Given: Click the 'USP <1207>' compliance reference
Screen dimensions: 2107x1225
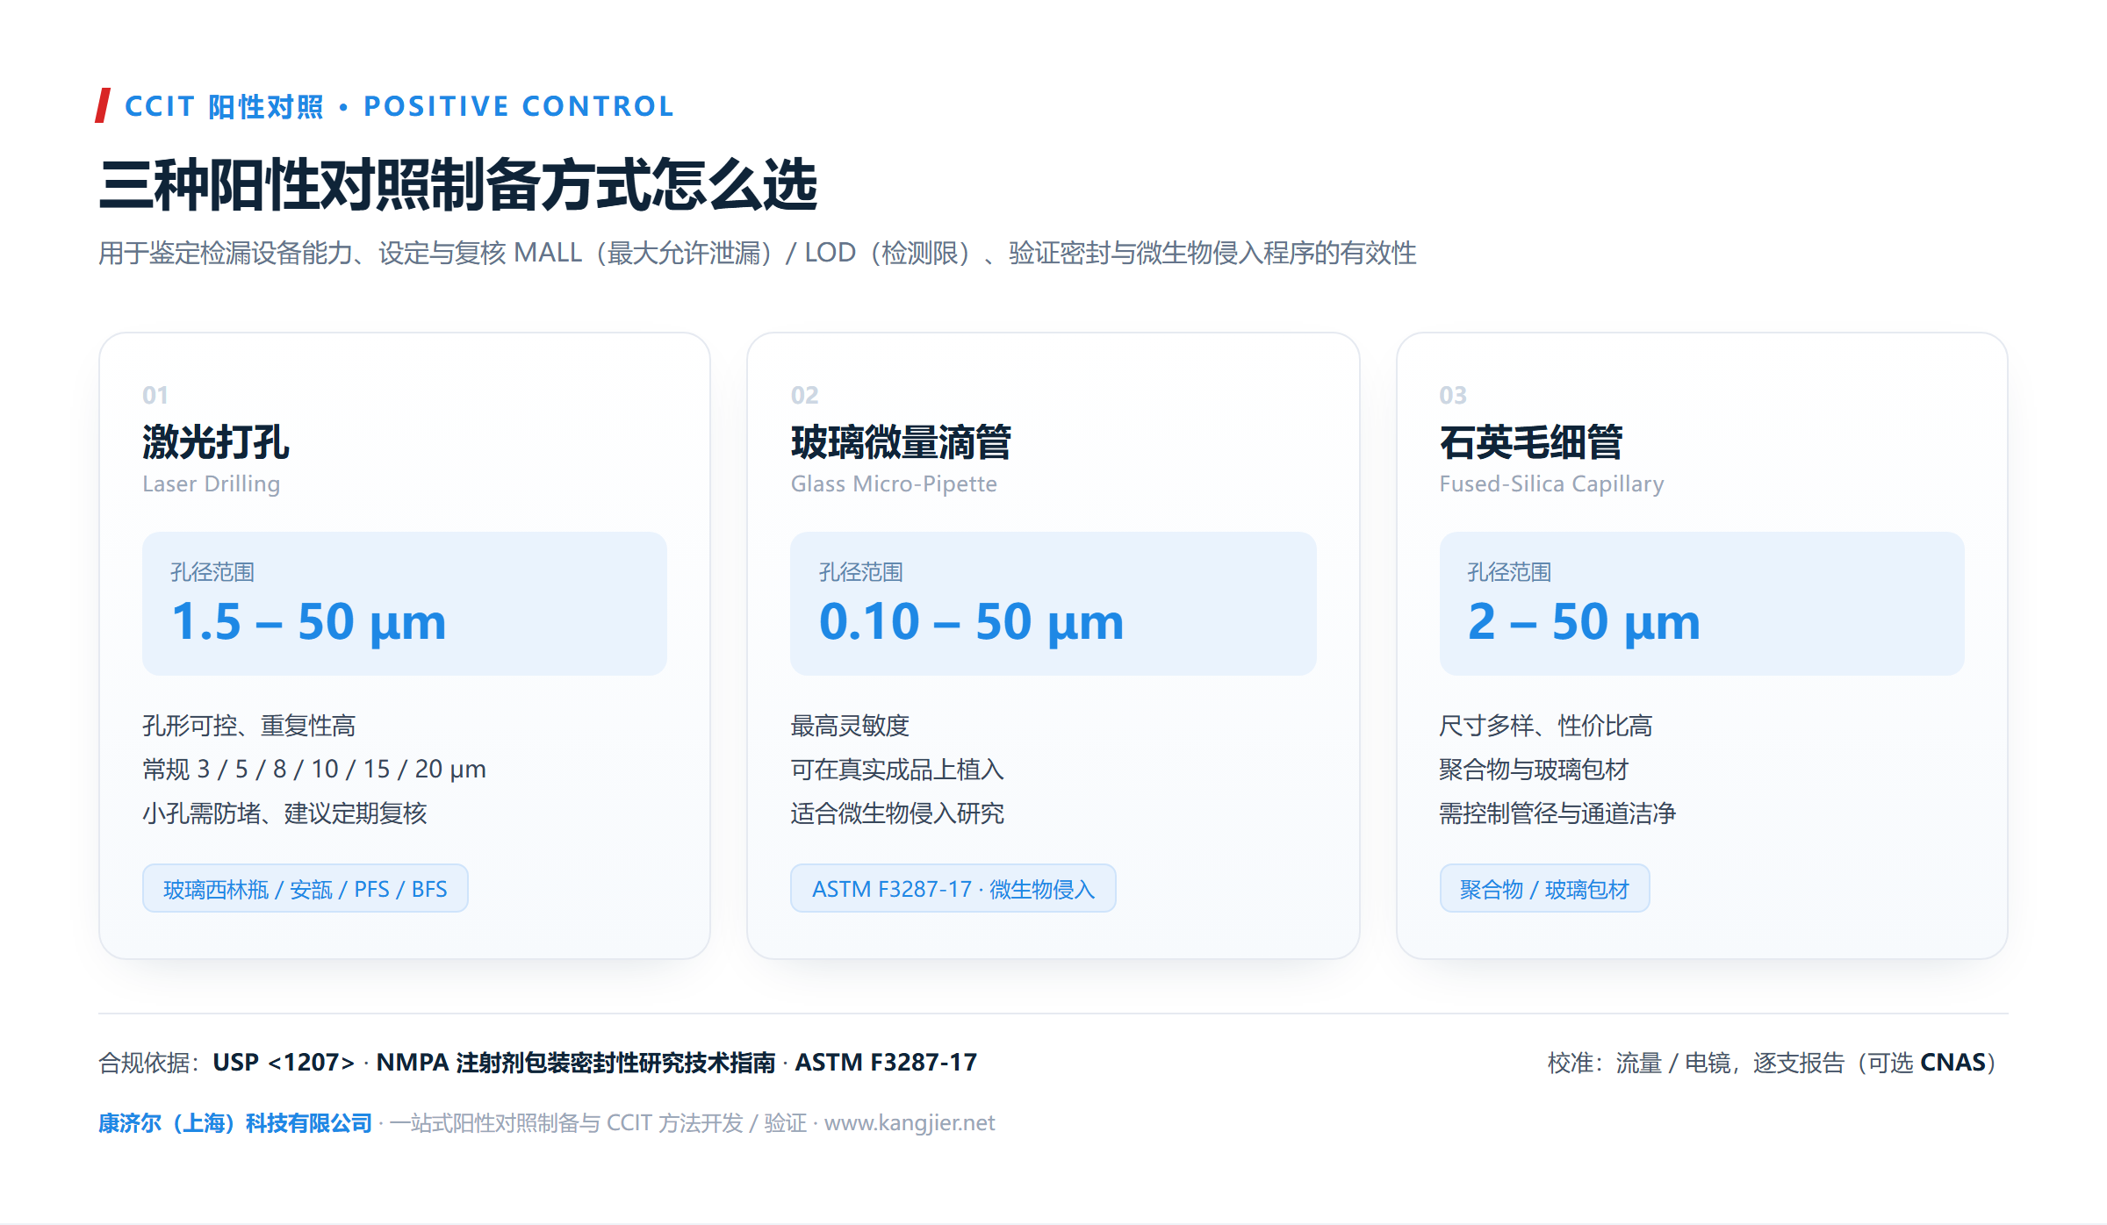Looking at the screenshot, I should [x=284, y=1063].
